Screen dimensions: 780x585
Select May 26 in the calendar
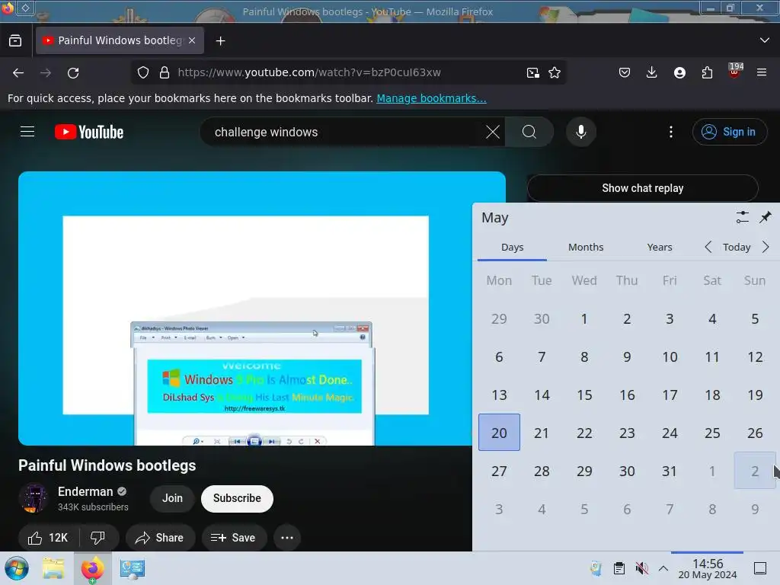[x=755, y=433]
